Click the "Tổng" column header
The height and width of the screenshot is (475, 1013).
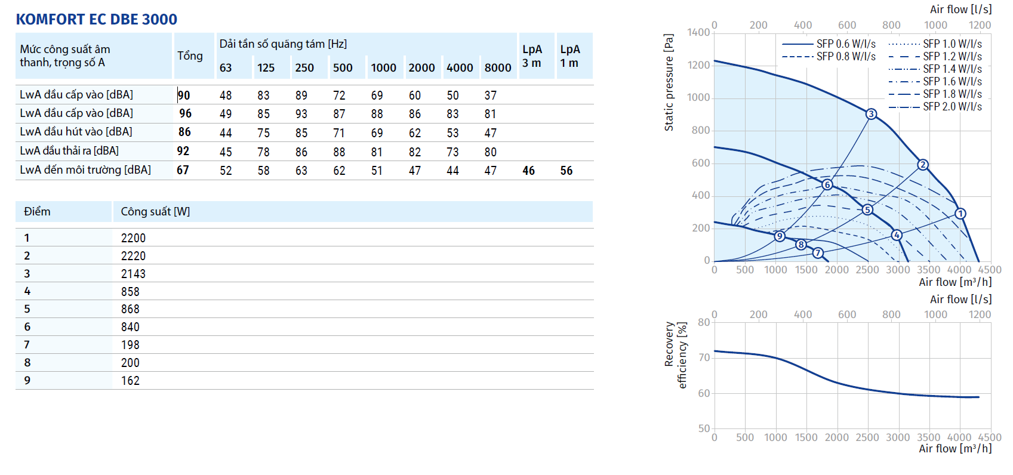pos(190,55)
